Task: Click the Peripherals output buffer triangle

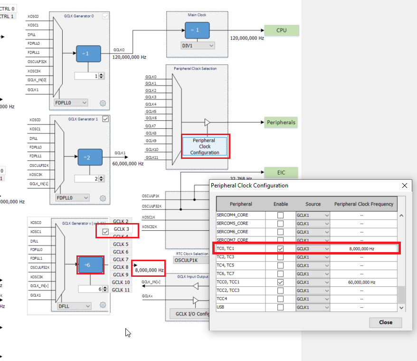Action: (207, 122)
